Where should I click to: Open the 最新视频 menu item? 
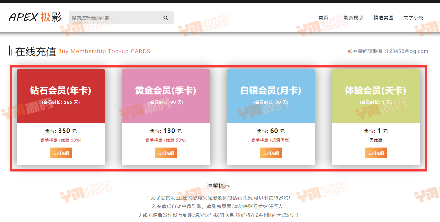[353, 18]
